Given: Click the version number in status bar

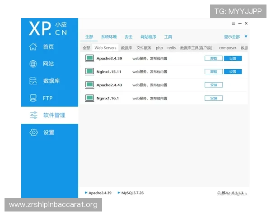Looking at the screenshot, I should click(238, 193).
